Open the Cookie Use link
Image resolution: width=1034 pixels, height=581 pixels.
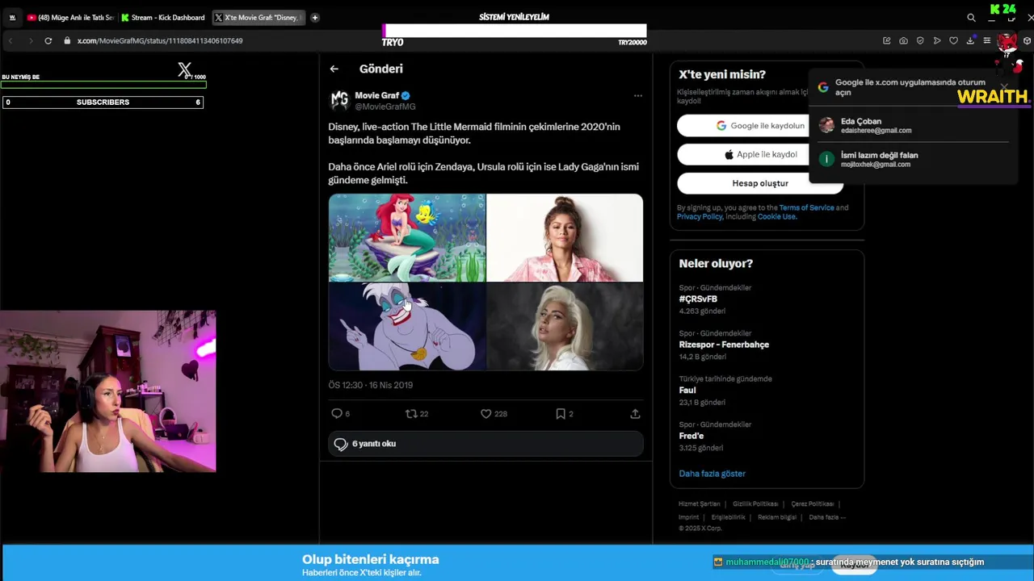[776, 217]
